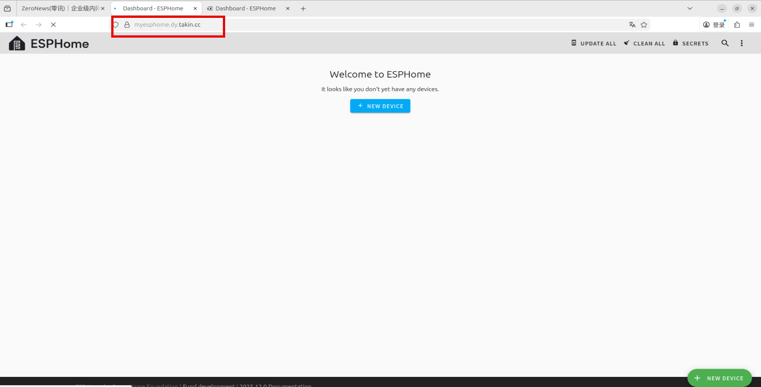
Task: Click the translate page icon
Action: click(x=632, y=25)
